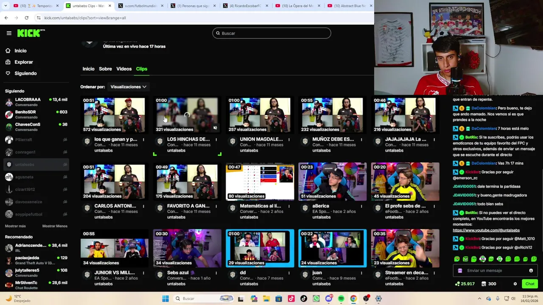The image size is (543, 305).
Task: Open paolaojedda recommended channel
Action: coord(36,260)
